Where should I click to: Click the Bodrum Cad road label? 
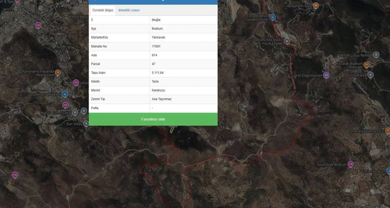(364, 92)
